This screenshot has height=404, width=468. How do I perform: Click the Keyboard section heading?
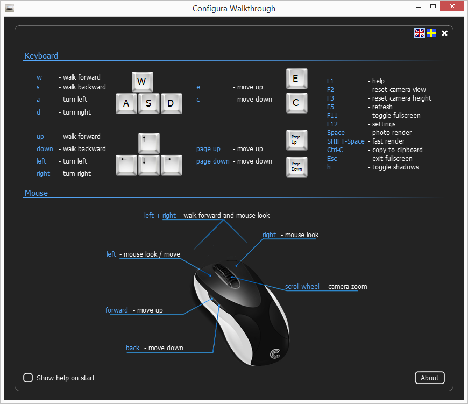click(41, 56)
